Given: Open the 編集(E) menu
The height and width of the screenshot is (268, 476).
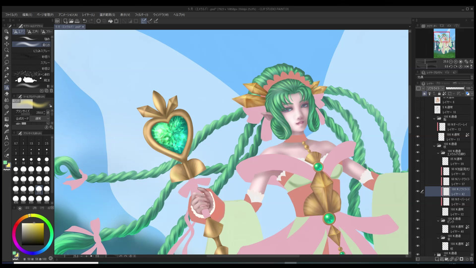Looking at the screenshot, I should click(27, 14).
